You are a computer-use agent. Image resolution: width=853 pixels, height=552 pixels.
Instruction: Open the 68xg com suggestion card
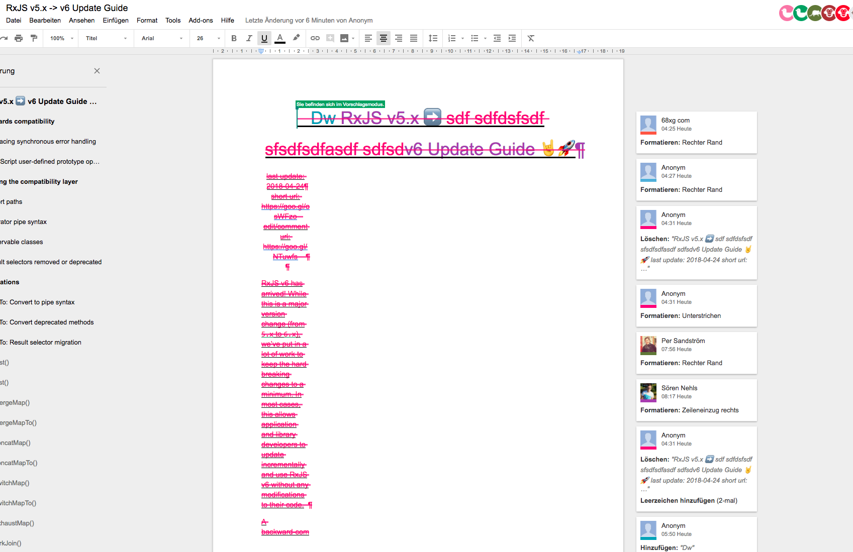(x=696, y=132)
